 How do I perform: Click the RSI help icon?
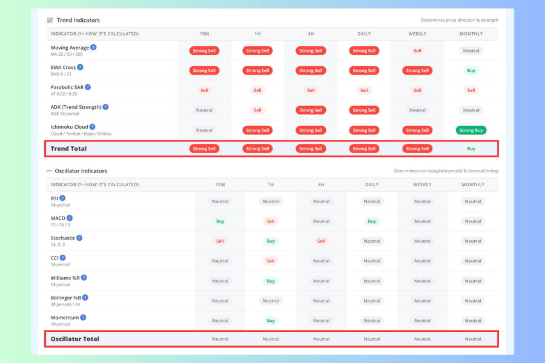pyautogui.click(x=62, y=198)
